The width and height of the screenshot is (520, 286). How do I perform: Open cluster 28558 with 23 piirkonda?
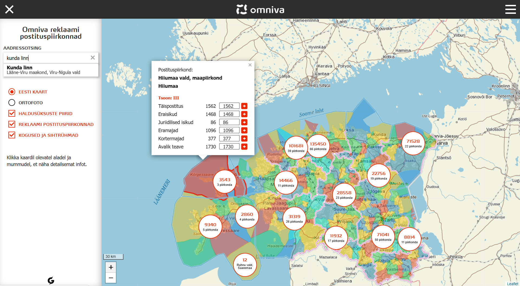pyautogui.click(x=344, y=195)
